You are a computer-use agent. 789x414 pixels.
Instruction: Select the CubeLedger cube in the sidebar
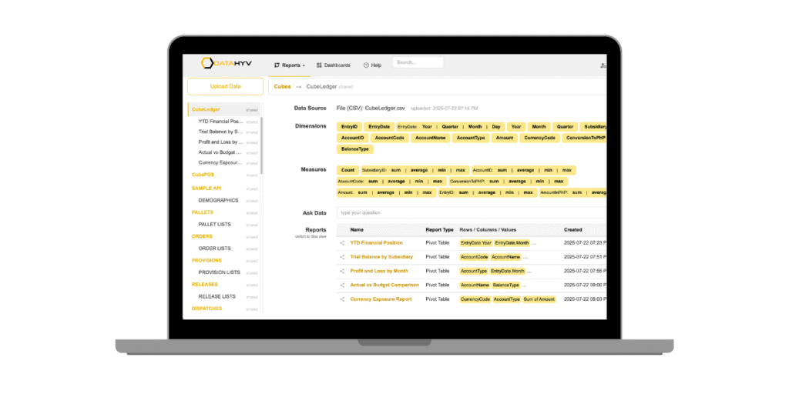pyautogui.click(x=206, y=109)
